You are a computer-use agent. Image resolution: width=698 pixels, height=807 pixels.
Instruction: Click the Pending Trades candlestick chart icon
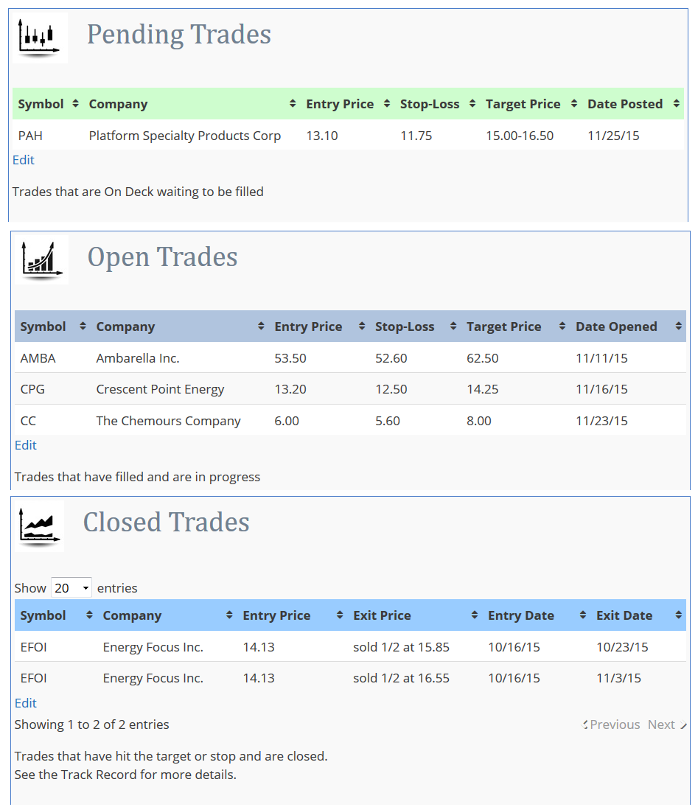(39, 37)
